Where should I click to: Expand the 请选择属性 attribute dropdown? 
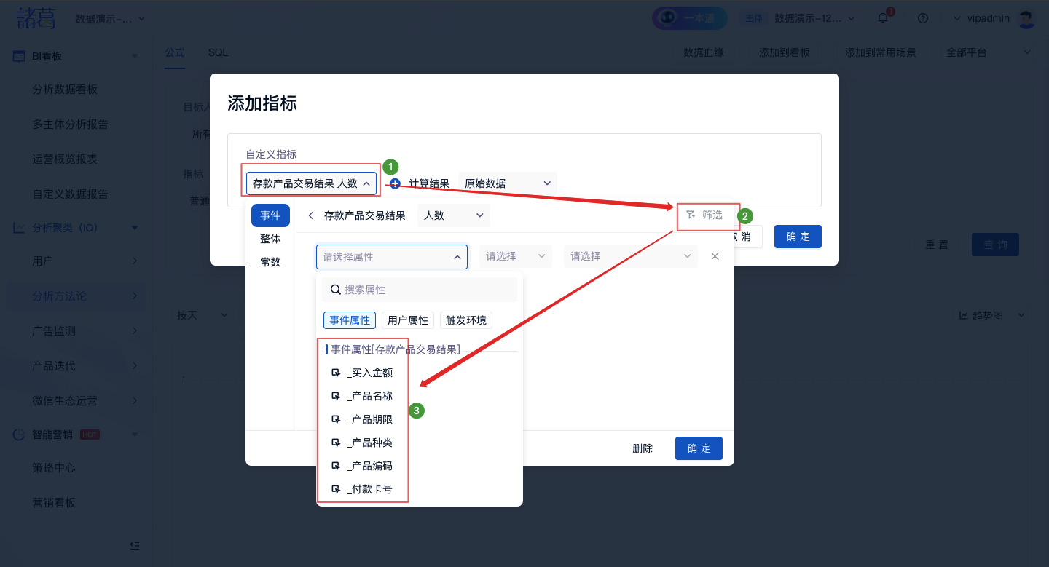pos(392,256)
